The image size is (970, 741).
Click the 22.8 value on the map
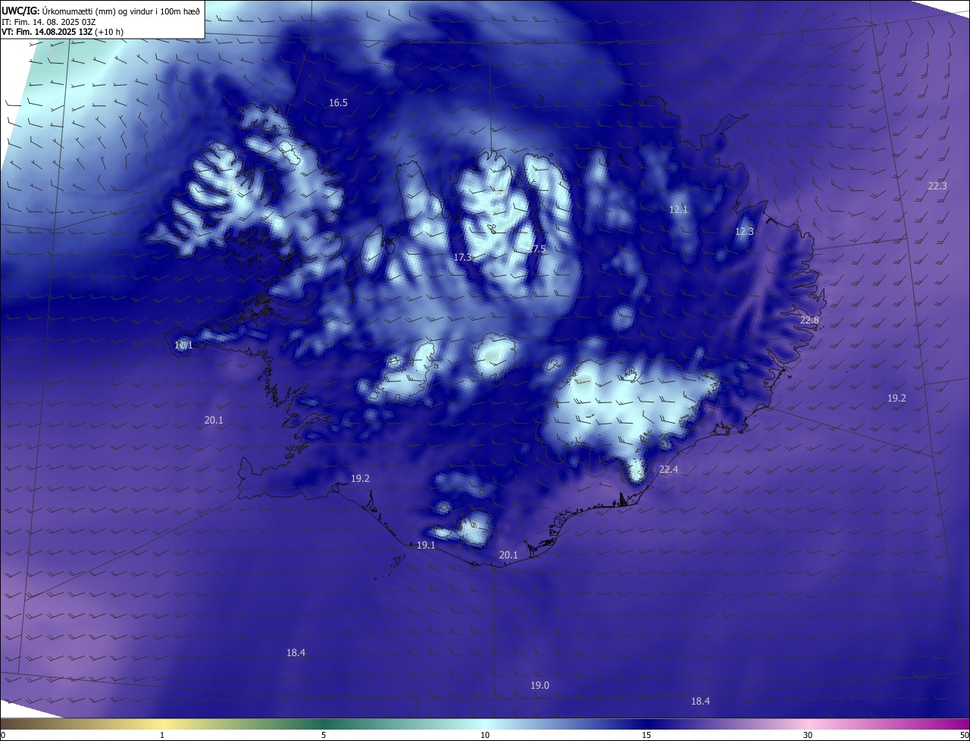[809, 320]
